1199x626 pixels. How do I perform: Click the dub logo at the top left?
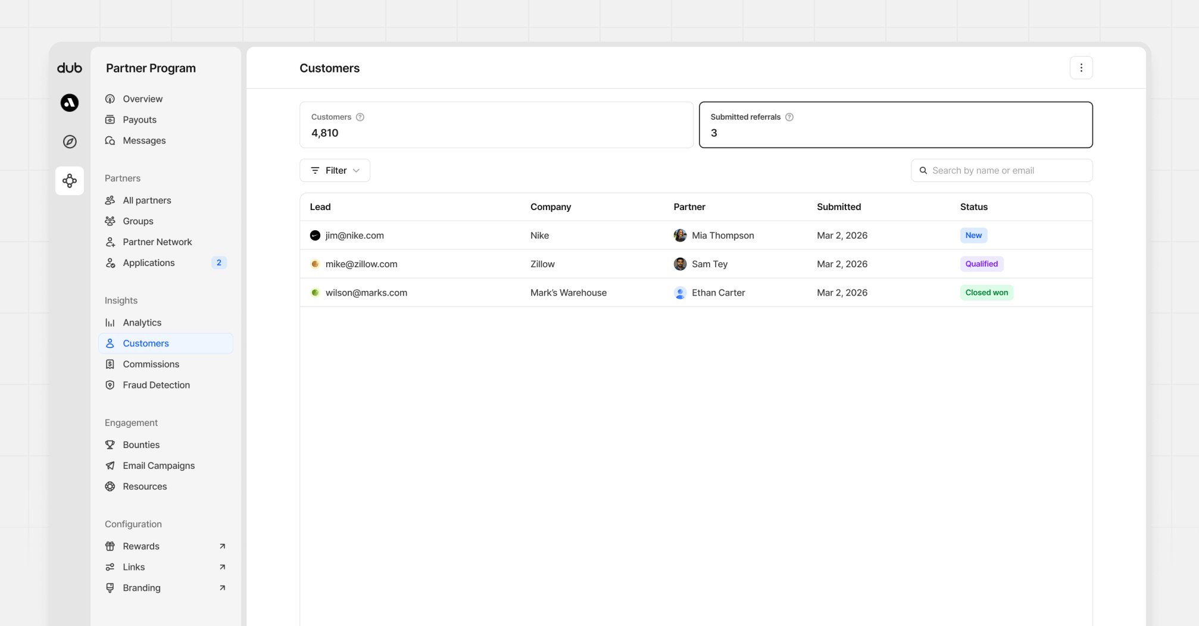click(x=69, y=68)
